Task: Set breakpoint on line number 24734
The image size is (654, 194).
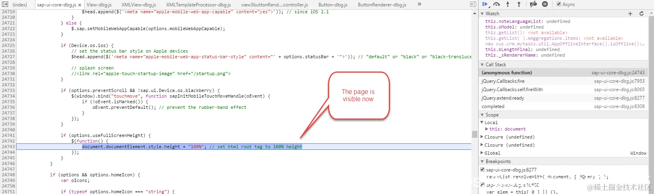Action: point(8,96)
